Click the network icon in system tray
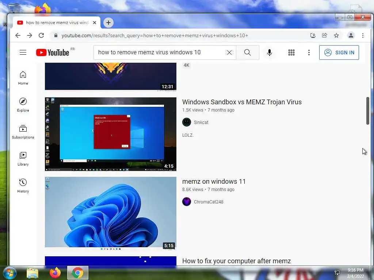The width and height of the screenshot is (374, 280). point(337,273)
